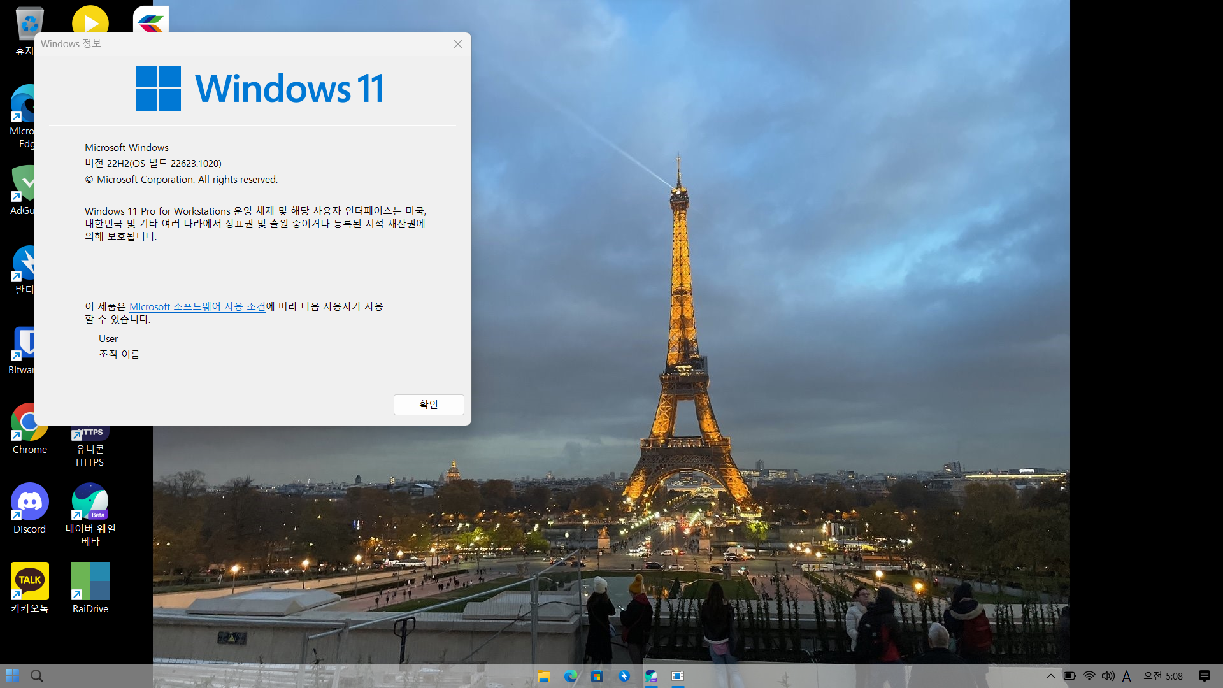Click the Microsoft Windows heading text
This screenshot has width=1223, height=688.
tap(127, 148)
